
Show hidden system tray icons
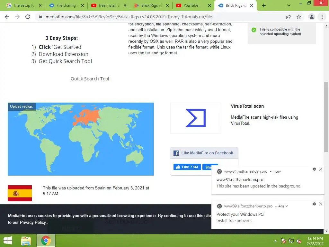coord(275,241)
